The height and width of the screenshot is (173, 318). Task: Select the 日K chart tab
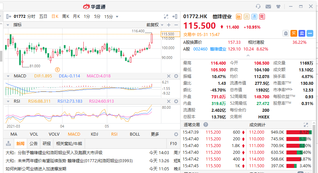pyautogui.click(x=55, y=16)
